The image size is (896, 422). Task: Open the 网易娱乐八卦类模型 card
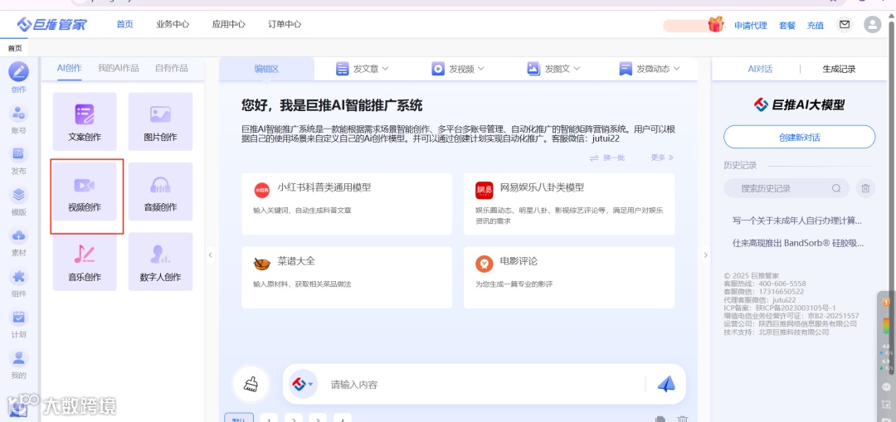click(569, 204)
